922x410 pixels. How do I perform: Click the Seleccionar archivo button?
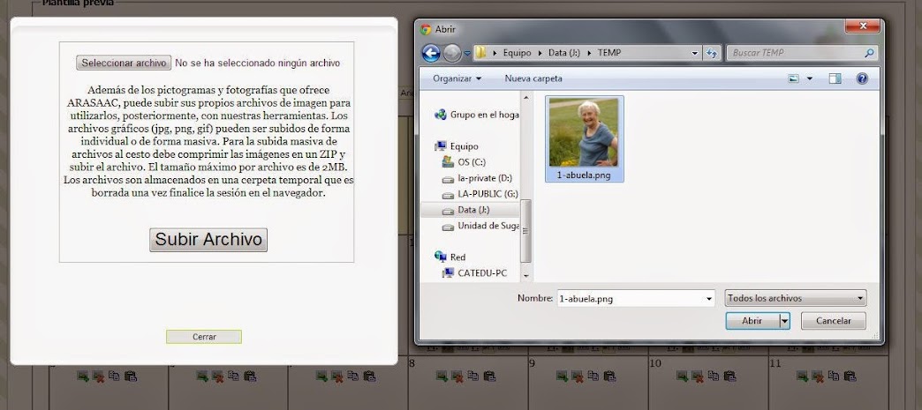pyautogui.click(x=124, y=63)
